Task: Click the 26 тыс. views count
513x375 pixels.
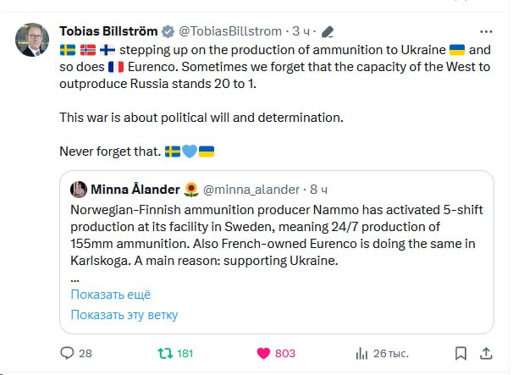Action: [x=390, y=353]
